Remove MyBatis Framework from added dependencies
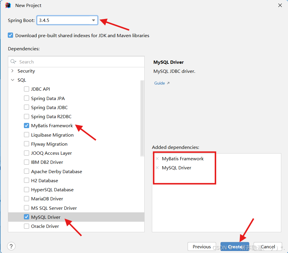 click(x=157, y=159)
